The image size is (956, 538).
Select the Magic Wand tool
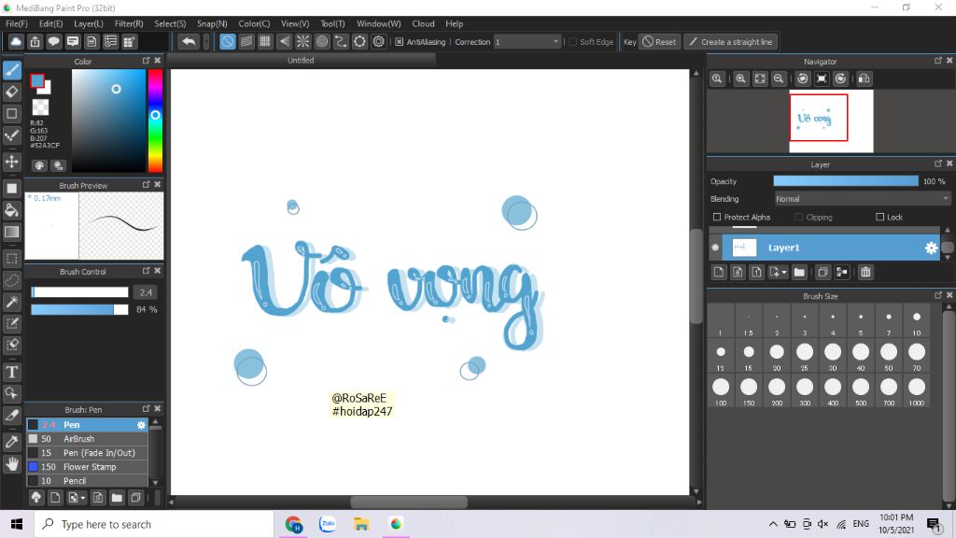(x=11, y=302)
